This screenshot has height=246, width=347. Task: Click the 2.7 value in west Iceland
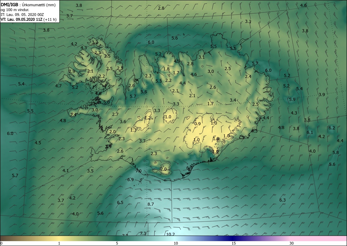[x=115, y=114]
